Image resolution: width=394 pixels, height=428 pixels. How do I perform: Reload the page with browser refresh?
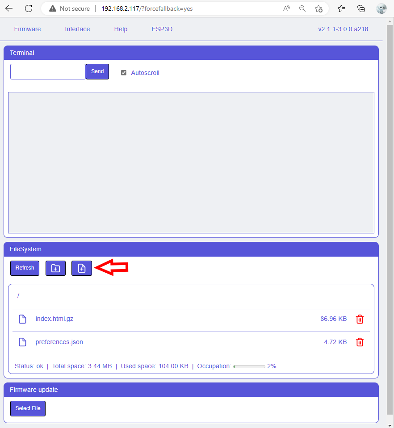coord(29,8)
